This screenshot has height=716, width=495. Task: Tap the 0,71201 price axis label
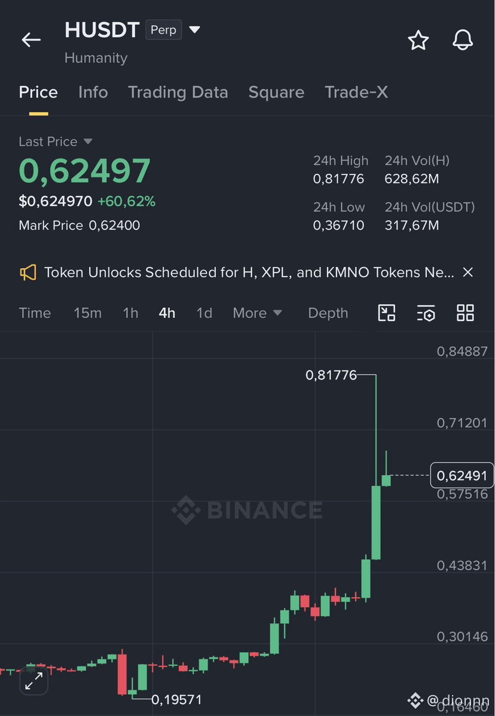click(462, 423)
